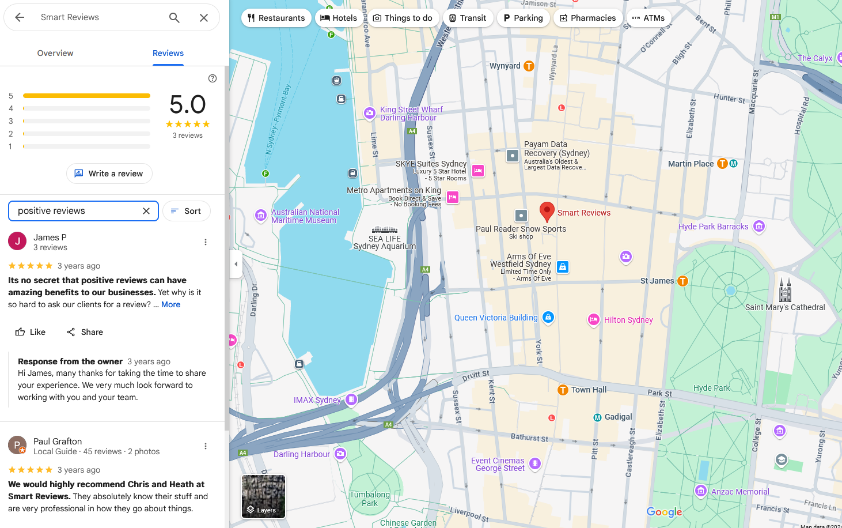Switch to the Overview tab
842x528 pixels.
coord(55,53)
